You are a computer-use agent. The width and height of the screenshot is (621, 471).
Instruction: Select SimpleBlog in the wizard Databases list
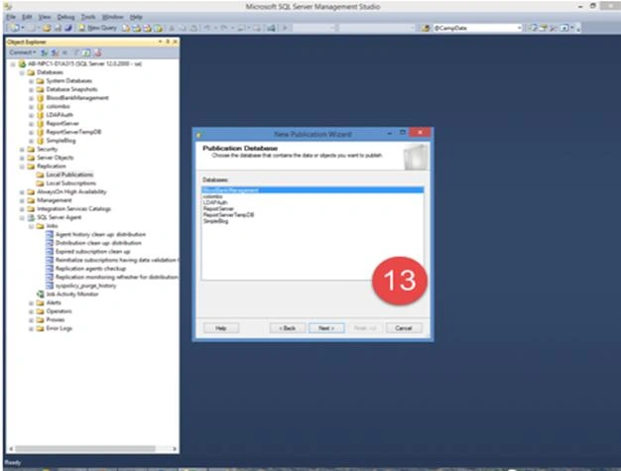tap(312, 221)
